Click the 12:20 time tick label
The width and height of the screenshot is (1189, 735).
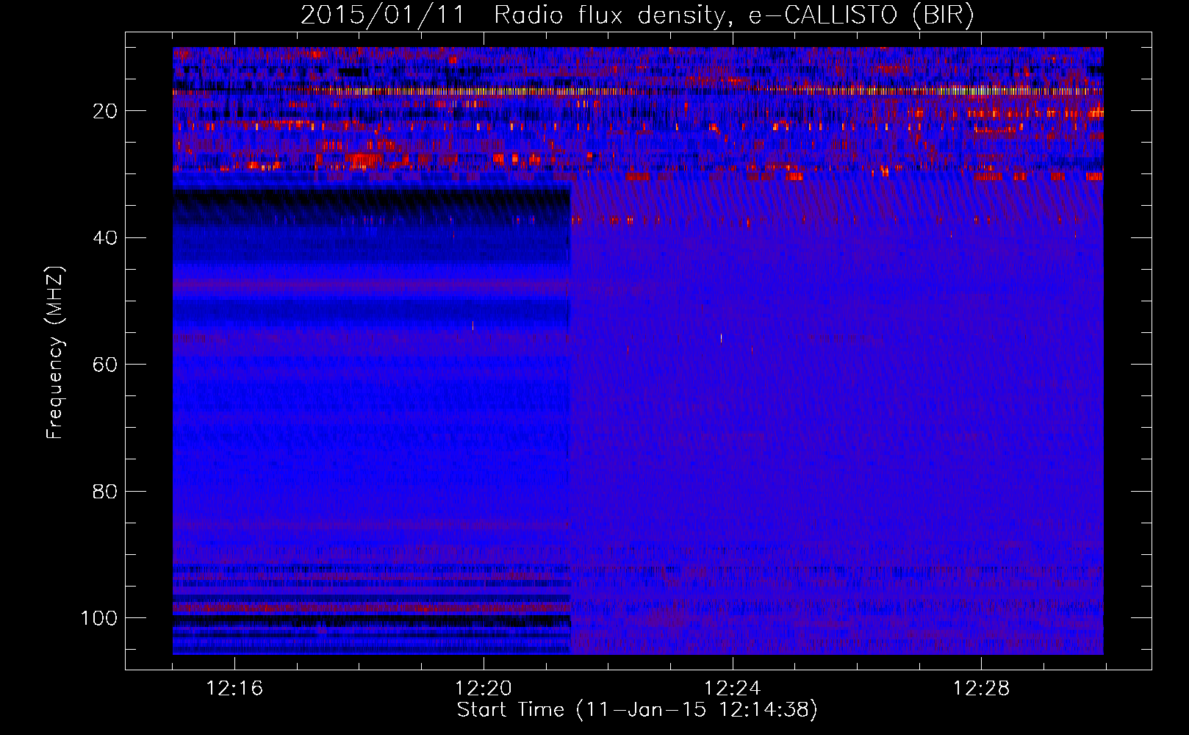[484, 689]
